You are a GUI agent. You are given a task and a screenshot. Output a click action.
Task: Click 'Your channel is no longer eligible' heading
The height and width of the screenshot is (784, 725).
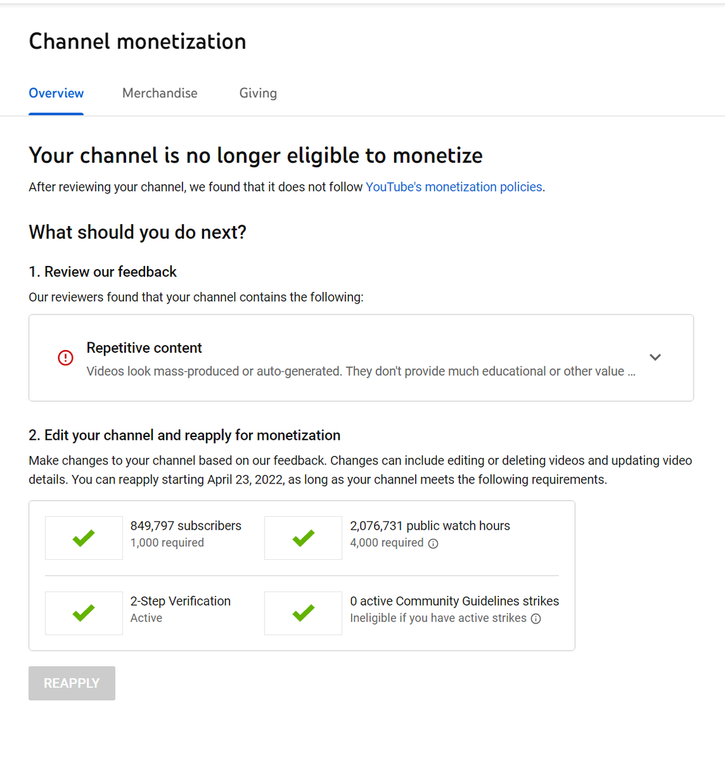(256, 155)
